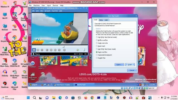178x100 pixels.
Task: Open Recycle Bin desktop icon
Action: coord(5,39)
